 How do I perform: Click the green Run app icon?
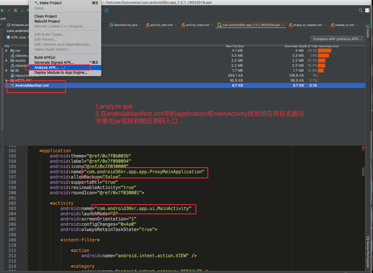(x=2, y=10)
